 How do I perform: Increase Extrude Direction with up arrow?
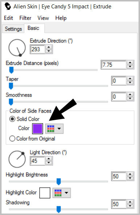point(49,47)
